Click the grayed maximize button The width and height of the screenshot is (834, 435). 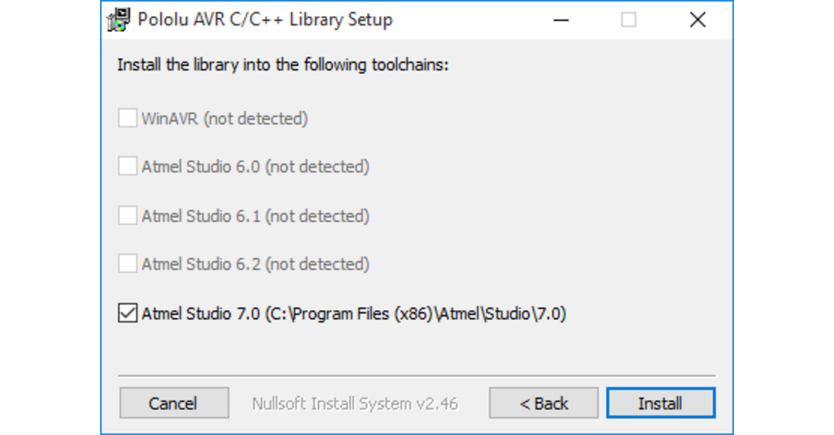coord(628,19)
